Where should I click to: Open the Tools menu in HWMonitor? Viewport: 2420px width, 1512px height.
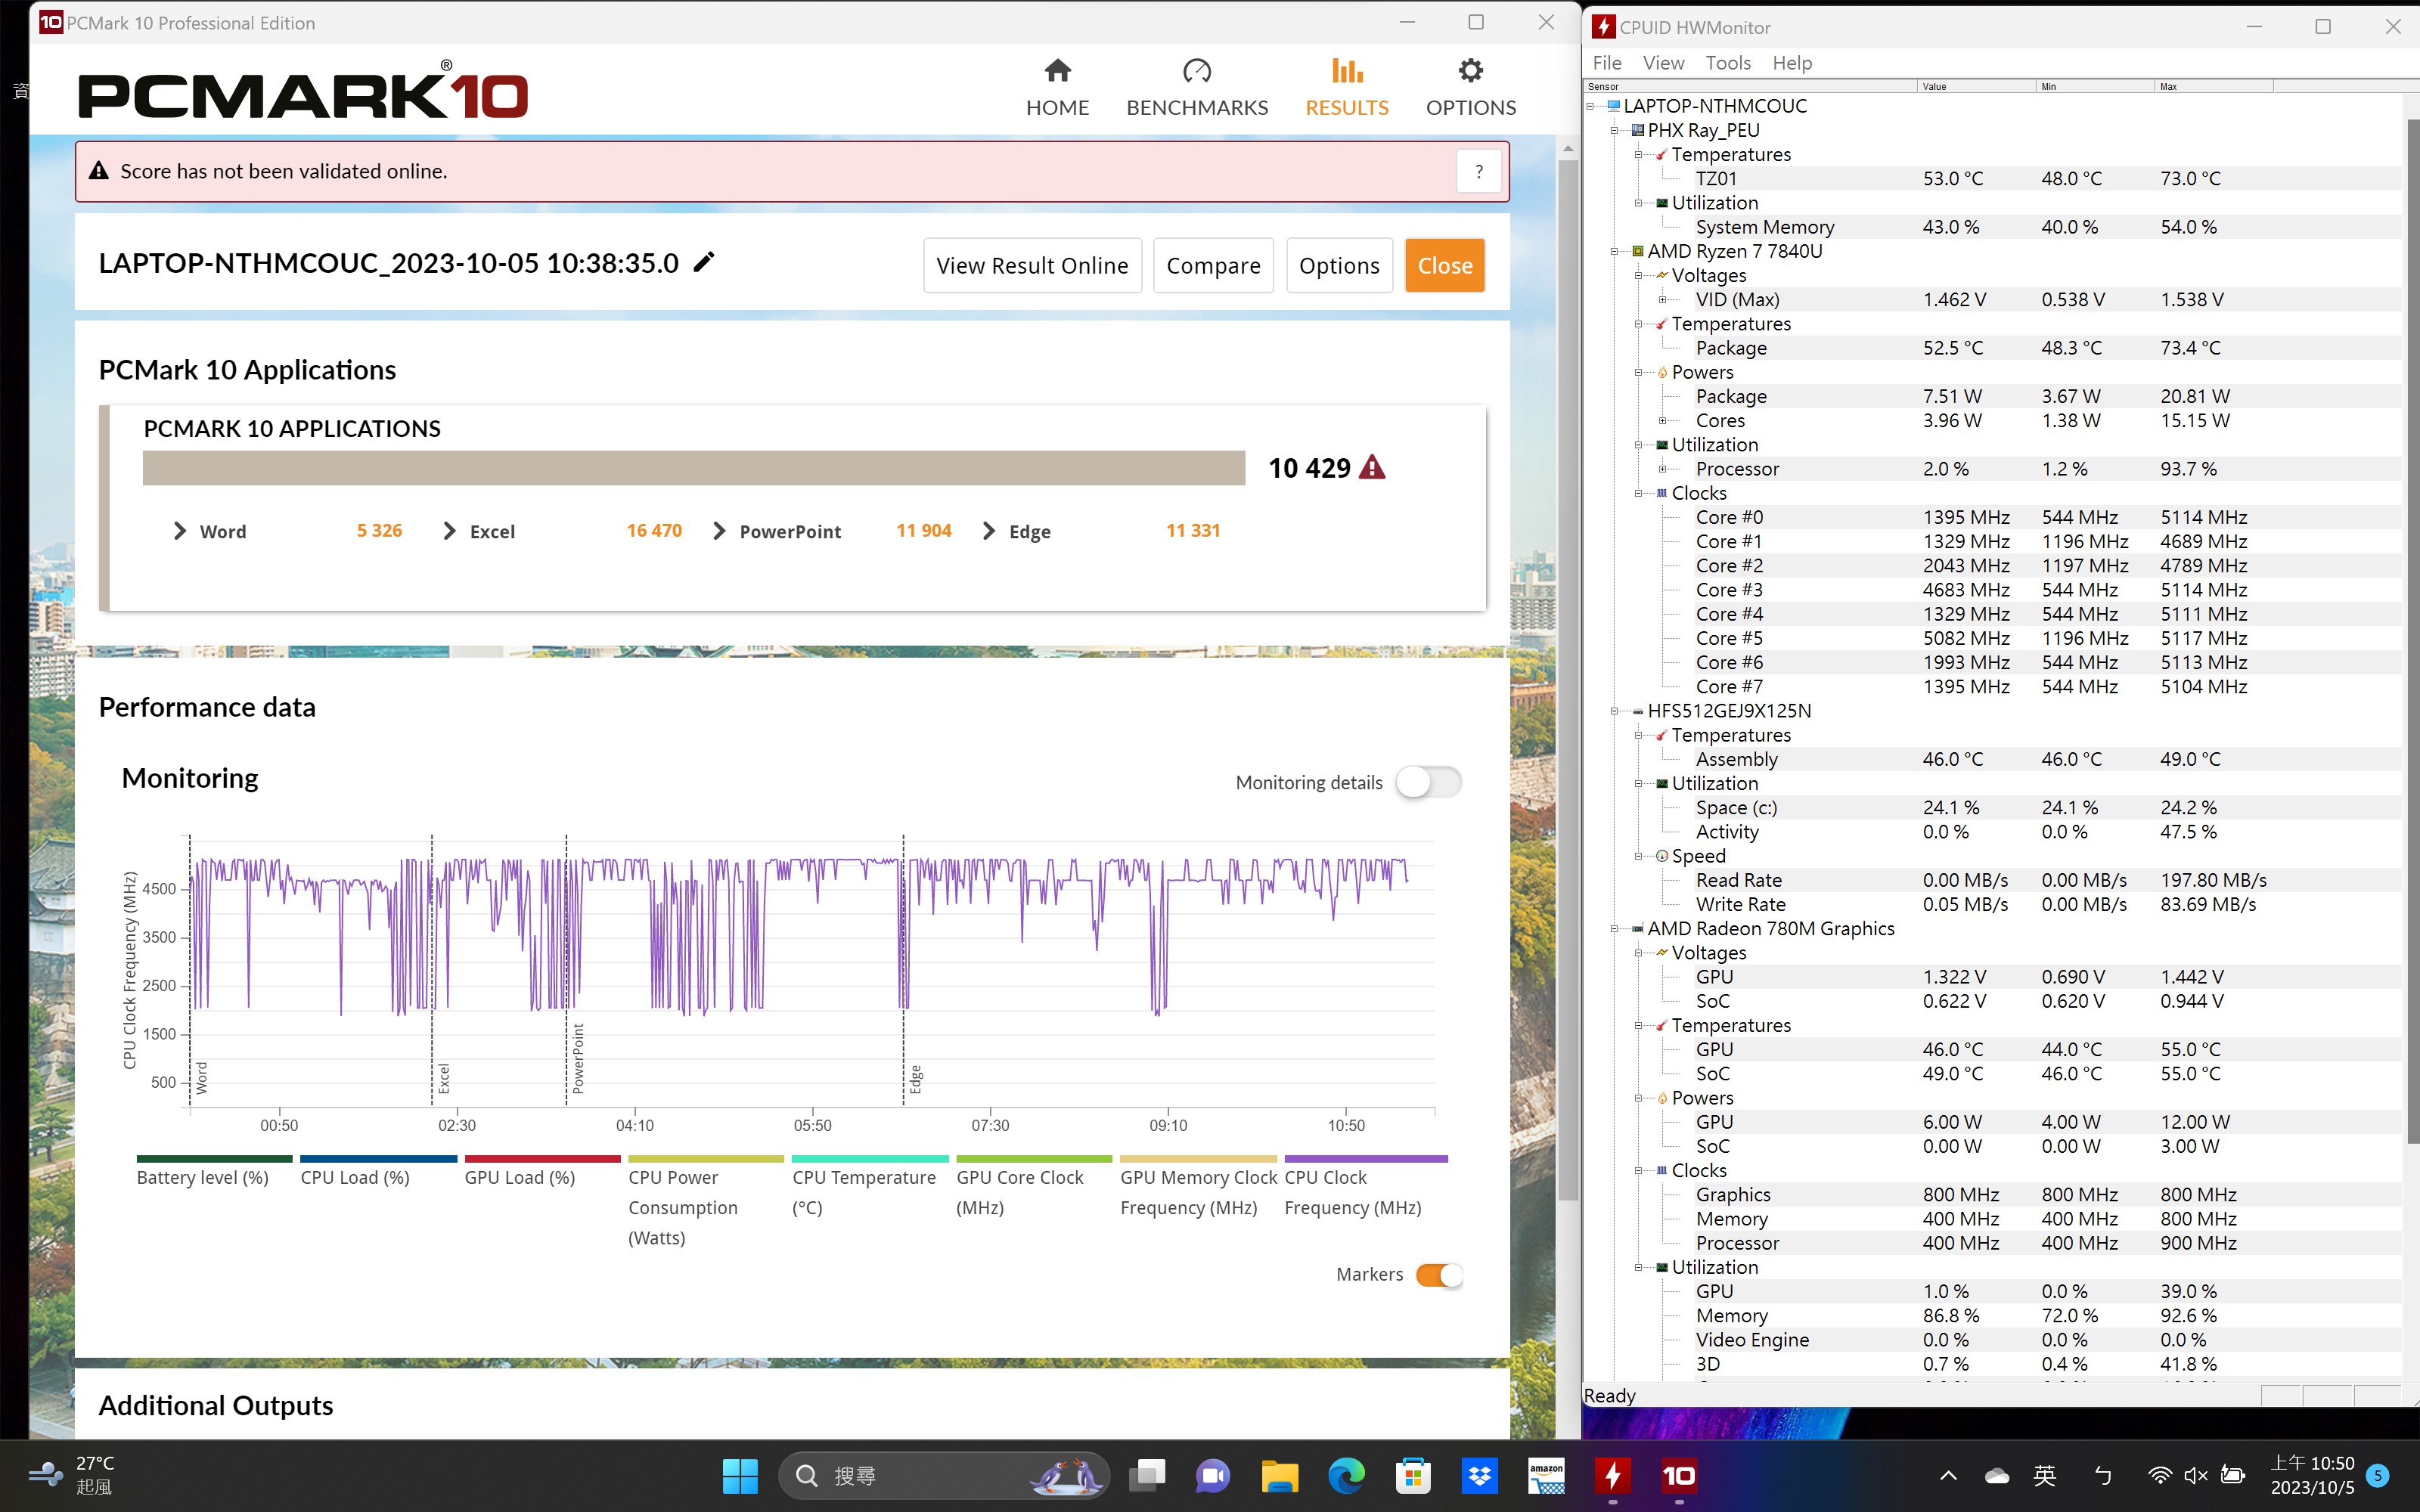1728,62
